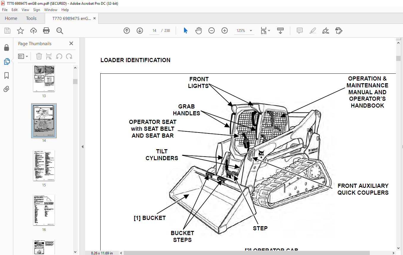Switch to the Home tab
This screenshot has width=403, height=255.
tap(11, 18)
